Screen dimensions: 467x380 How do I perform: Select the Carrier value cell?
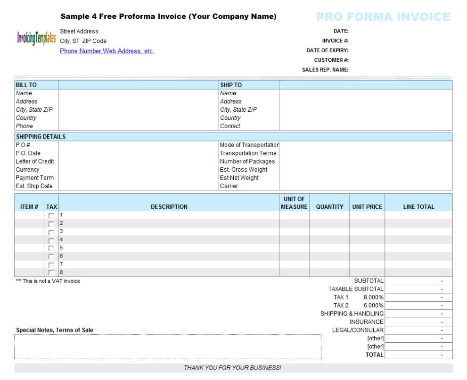pyautogui.click(x=365, y=186)
